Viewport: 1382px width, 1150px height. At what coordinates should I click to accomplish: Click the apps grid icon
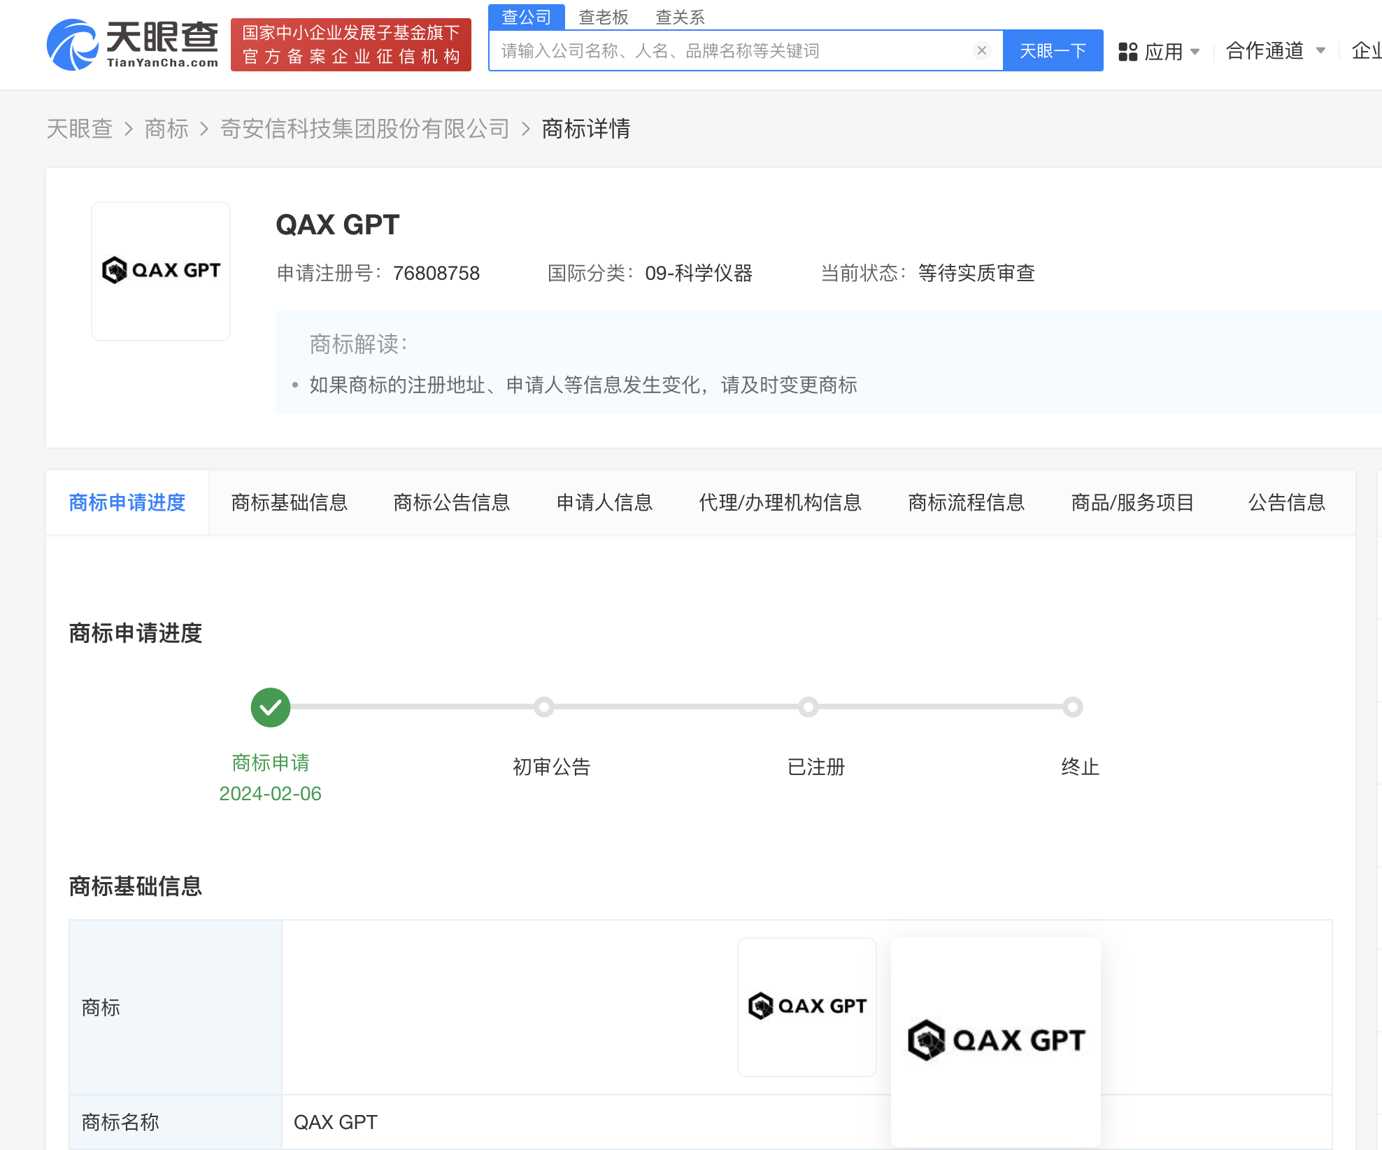(x=1127, y=52)
